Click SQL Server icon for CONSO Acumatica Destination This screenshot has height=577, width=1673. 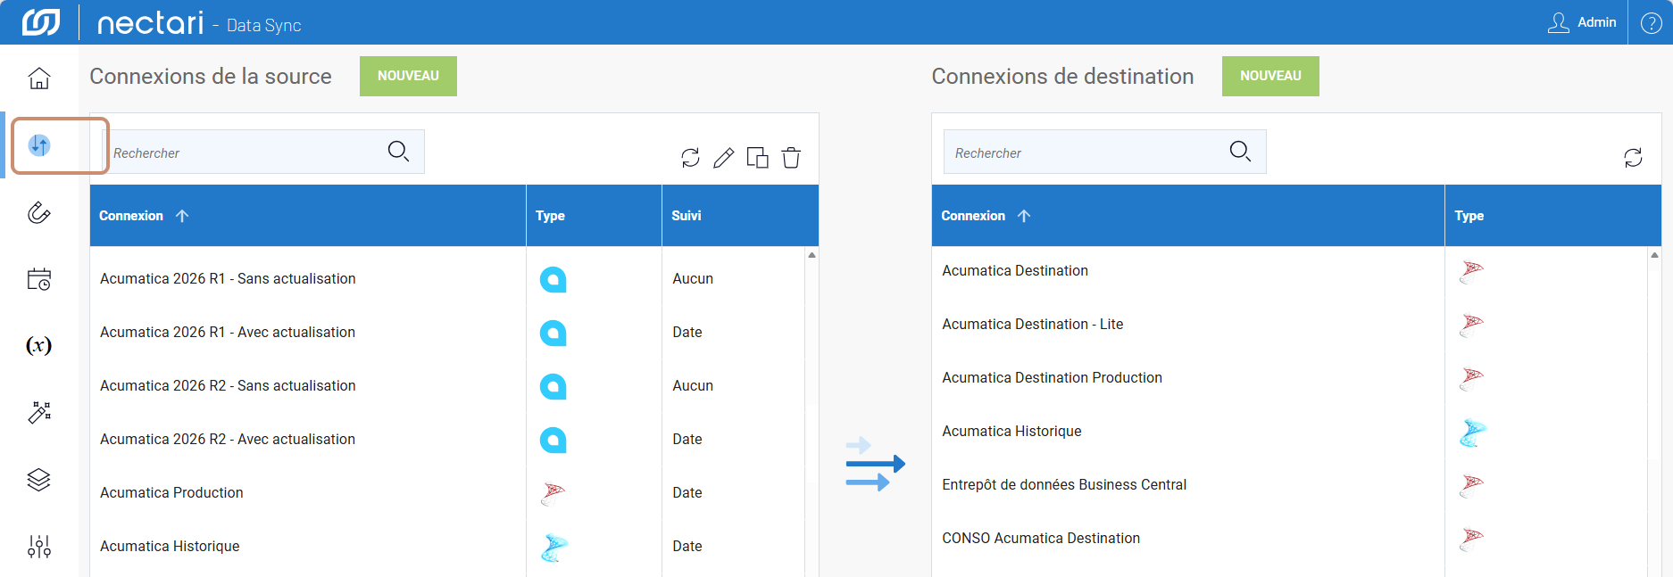(x=1471, y=539)
